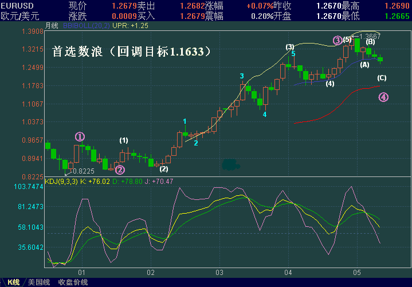Click the (B) correction label
This screenshot has width=412, height=287.
click(371, 42)
